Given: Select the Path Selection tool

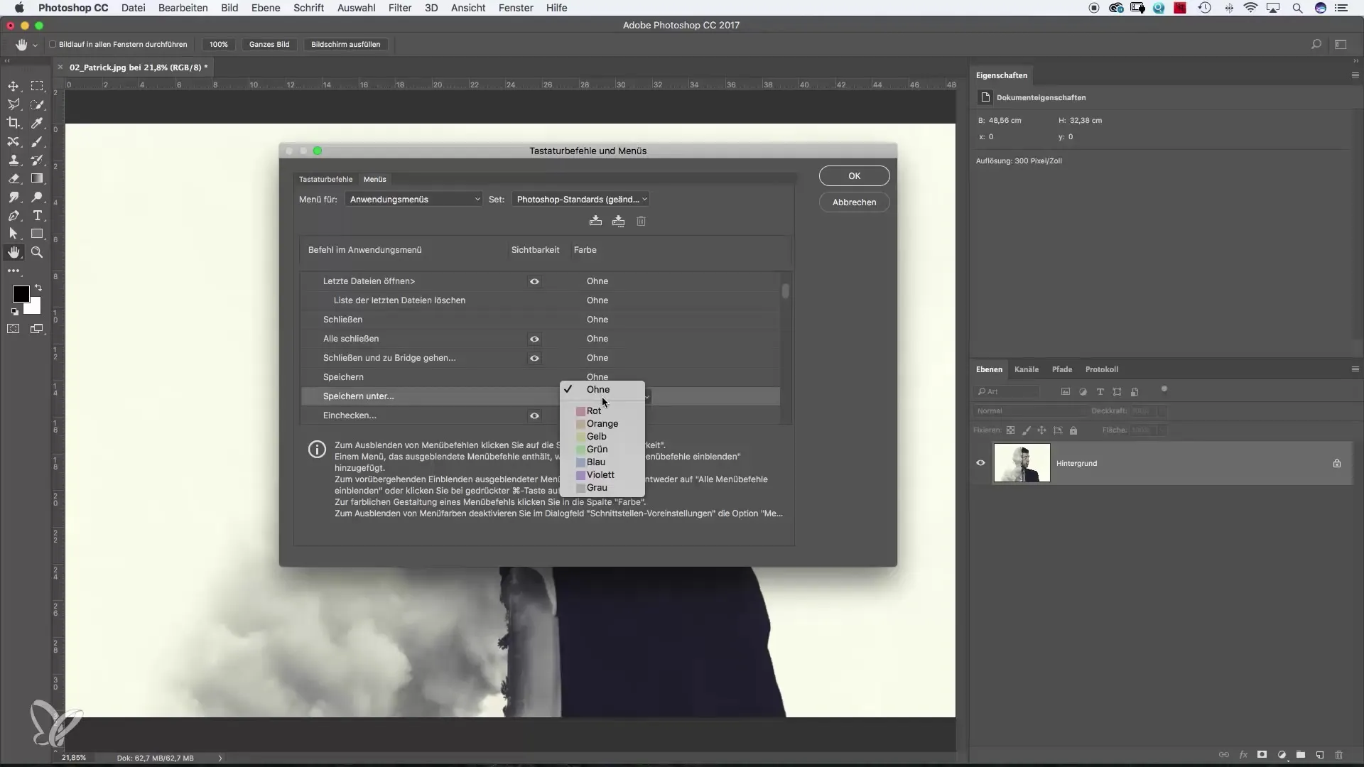Looking at the screenshot, I should coord(13,234).
